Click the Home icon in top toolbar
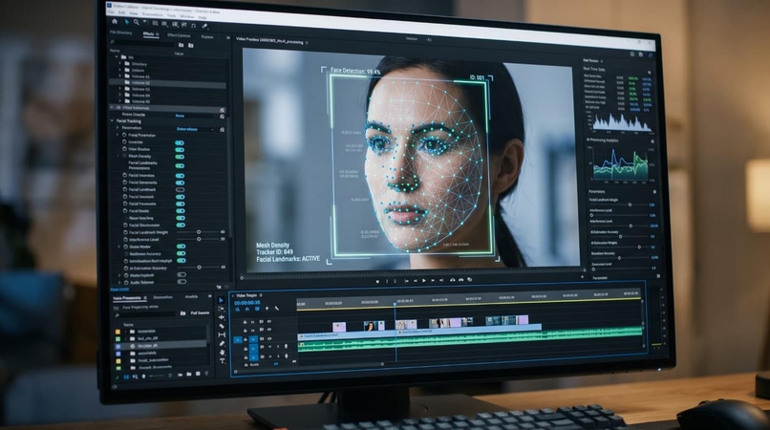This screenshot has height=430, width=770. (x=115, y=21)
